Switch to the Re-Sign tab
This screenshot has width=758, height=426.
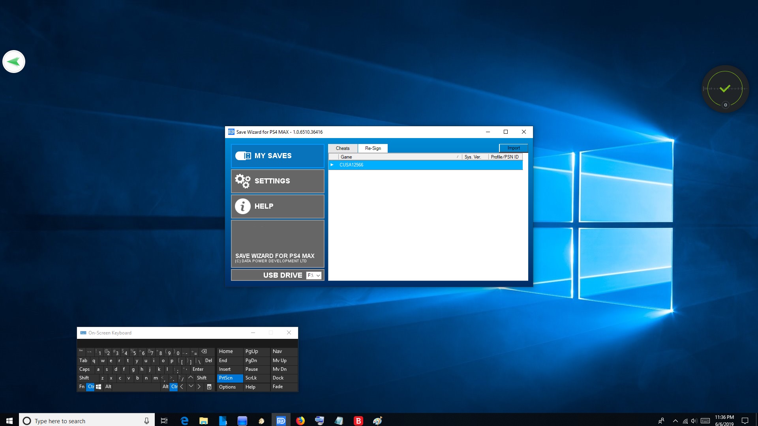coord(373,148)
